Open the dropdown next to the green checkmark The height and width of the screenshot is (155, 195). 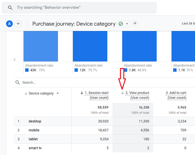pyautogui.click(x=127, y=24)
